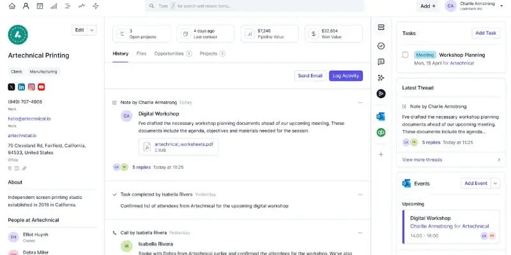Open the Last contact summary card
This screenshot has height=255, width=511.
point(206,34)
